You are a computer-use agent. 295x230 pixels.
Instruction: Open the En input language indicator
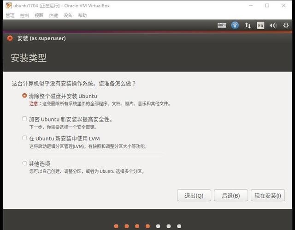click(260, 25)
